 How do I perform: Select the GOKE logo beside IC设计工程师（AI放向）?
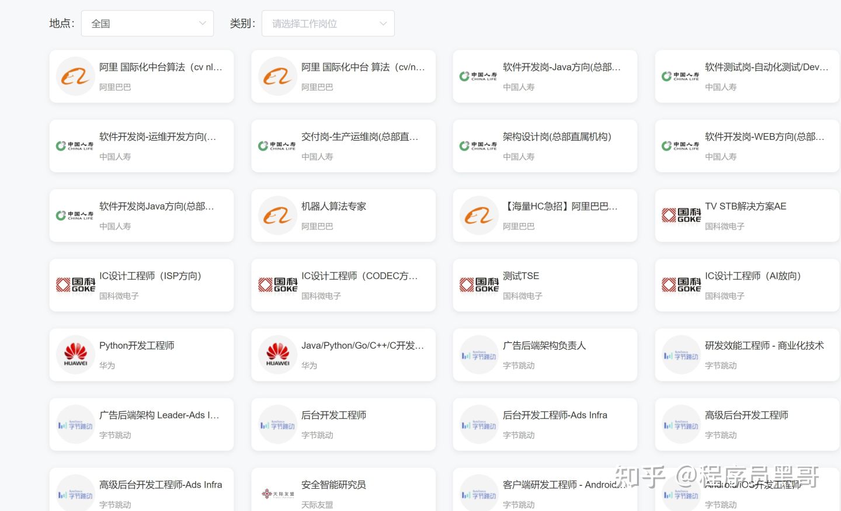point(681,285)
